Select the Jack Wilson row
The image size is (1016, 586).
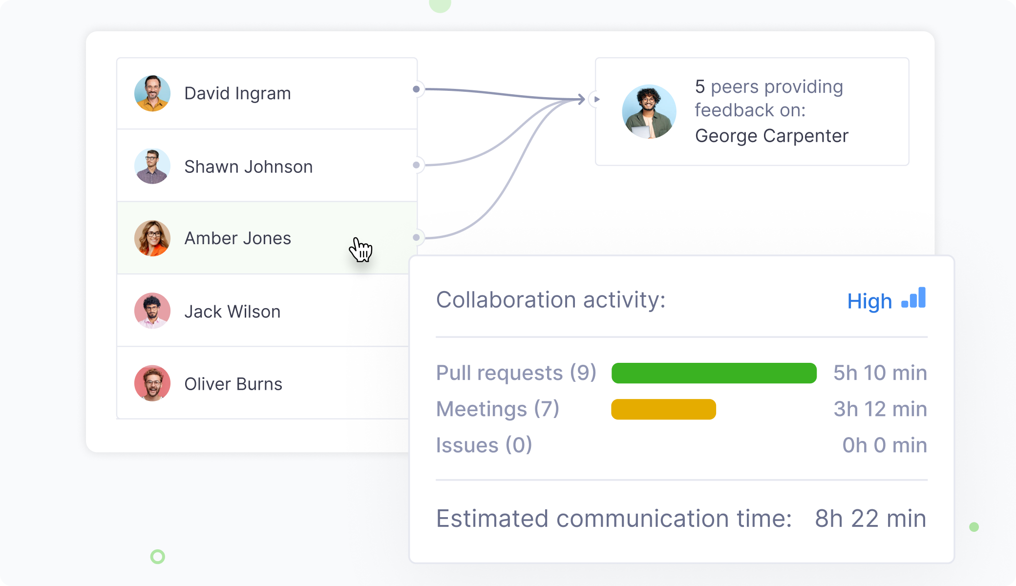coord(264,311)
